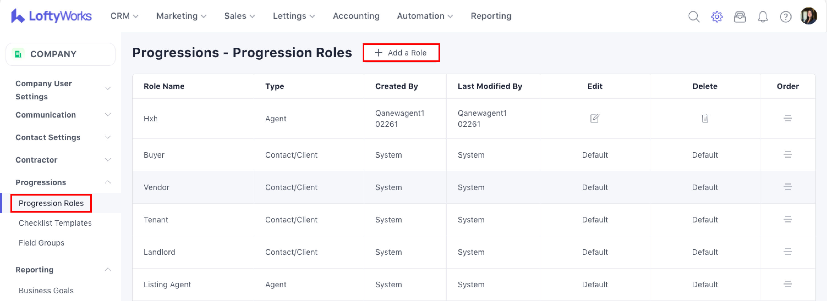Click the search magnifier icon
The image size is (827, 301).
(x=694, y=16)
